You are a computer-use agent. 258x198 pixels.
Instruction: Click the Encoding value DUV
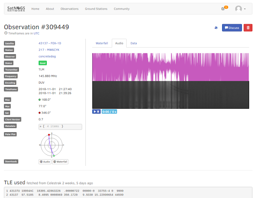42,83
